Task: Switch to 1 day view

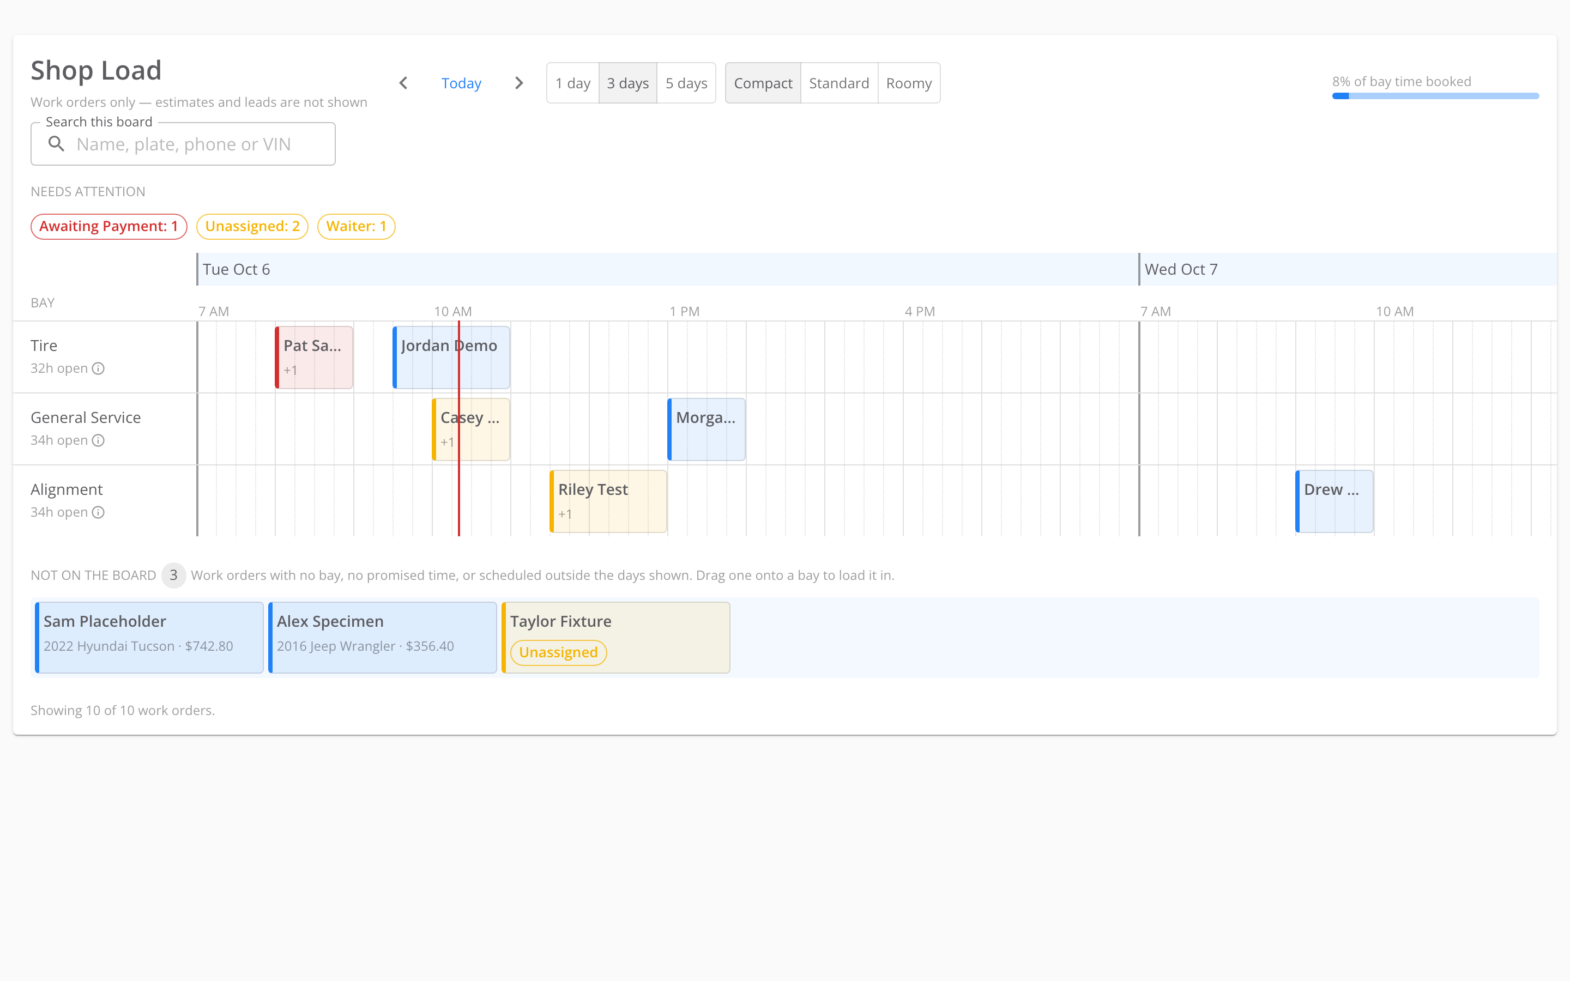Action: point(573,83)
